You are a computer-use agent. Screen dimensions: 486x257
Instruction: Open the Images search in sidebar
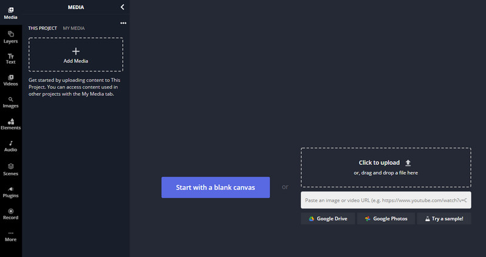pyautogui.click(x=10, y=102)
